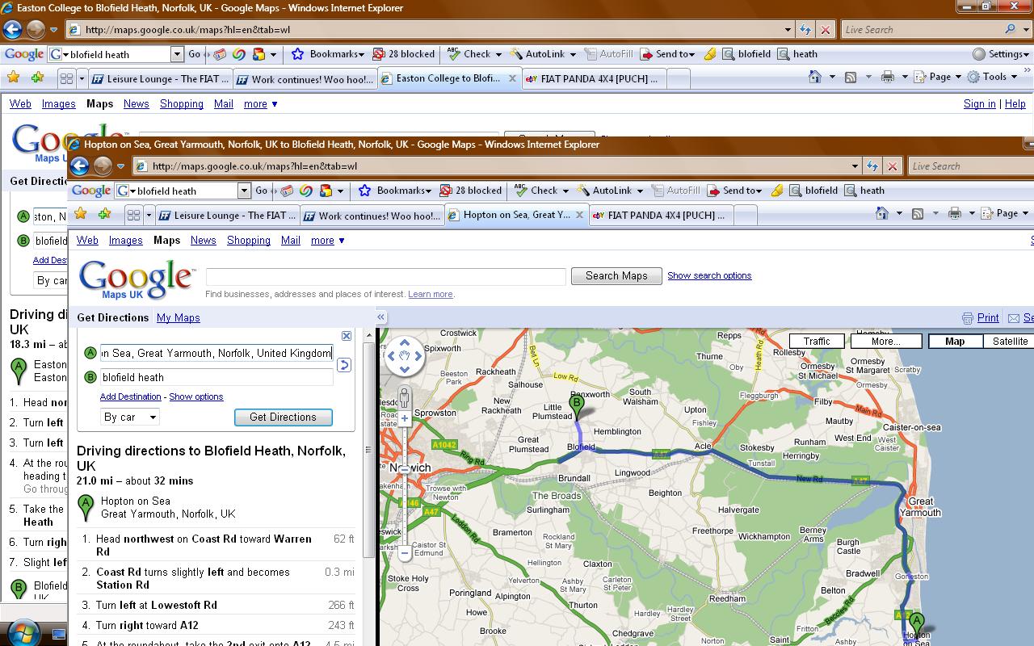Viewport: 1034px width, 646px height.
Task: Open Favorites star in the front window
Action: (80, 214)
